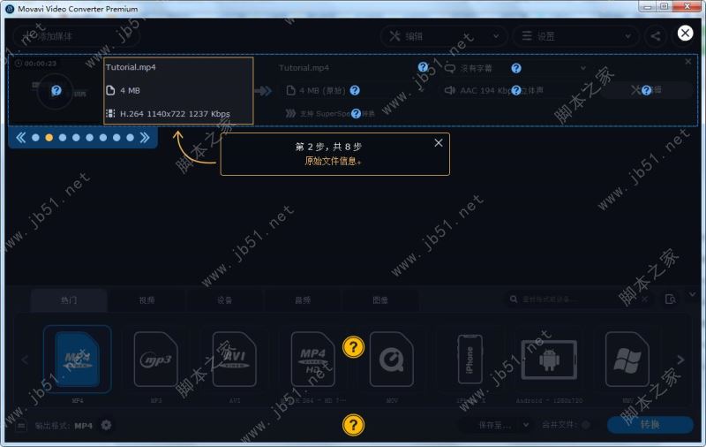
Task: Show more format presets with right arrow
Action: point(680,360)
